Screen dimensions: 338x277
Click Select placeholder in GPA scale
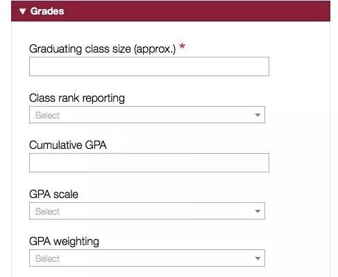tap(47, 211)
